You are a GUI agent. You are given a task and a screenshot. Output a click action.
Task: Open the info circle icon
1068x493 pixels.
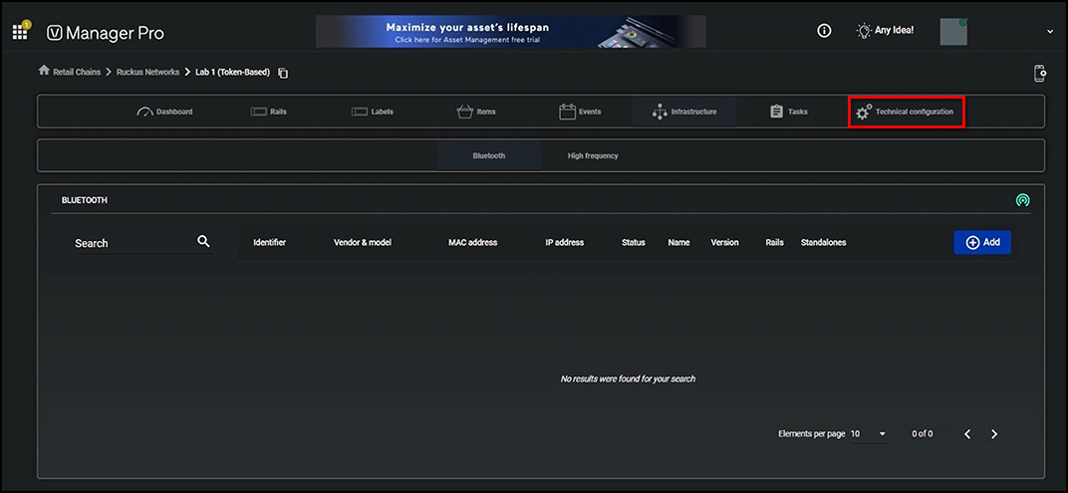[x=824, y=31]
